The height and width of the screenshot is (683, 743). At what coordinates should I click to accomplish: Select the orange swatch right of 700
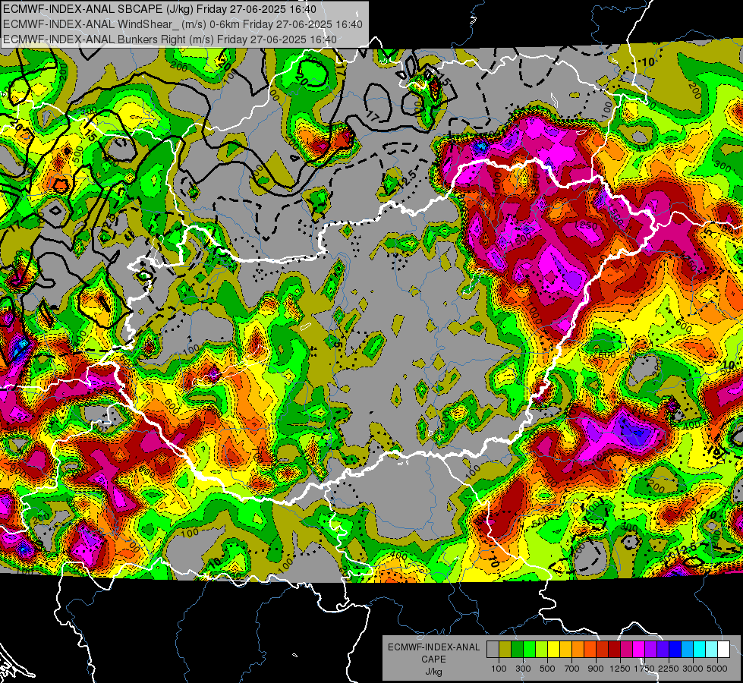[578, 650]
